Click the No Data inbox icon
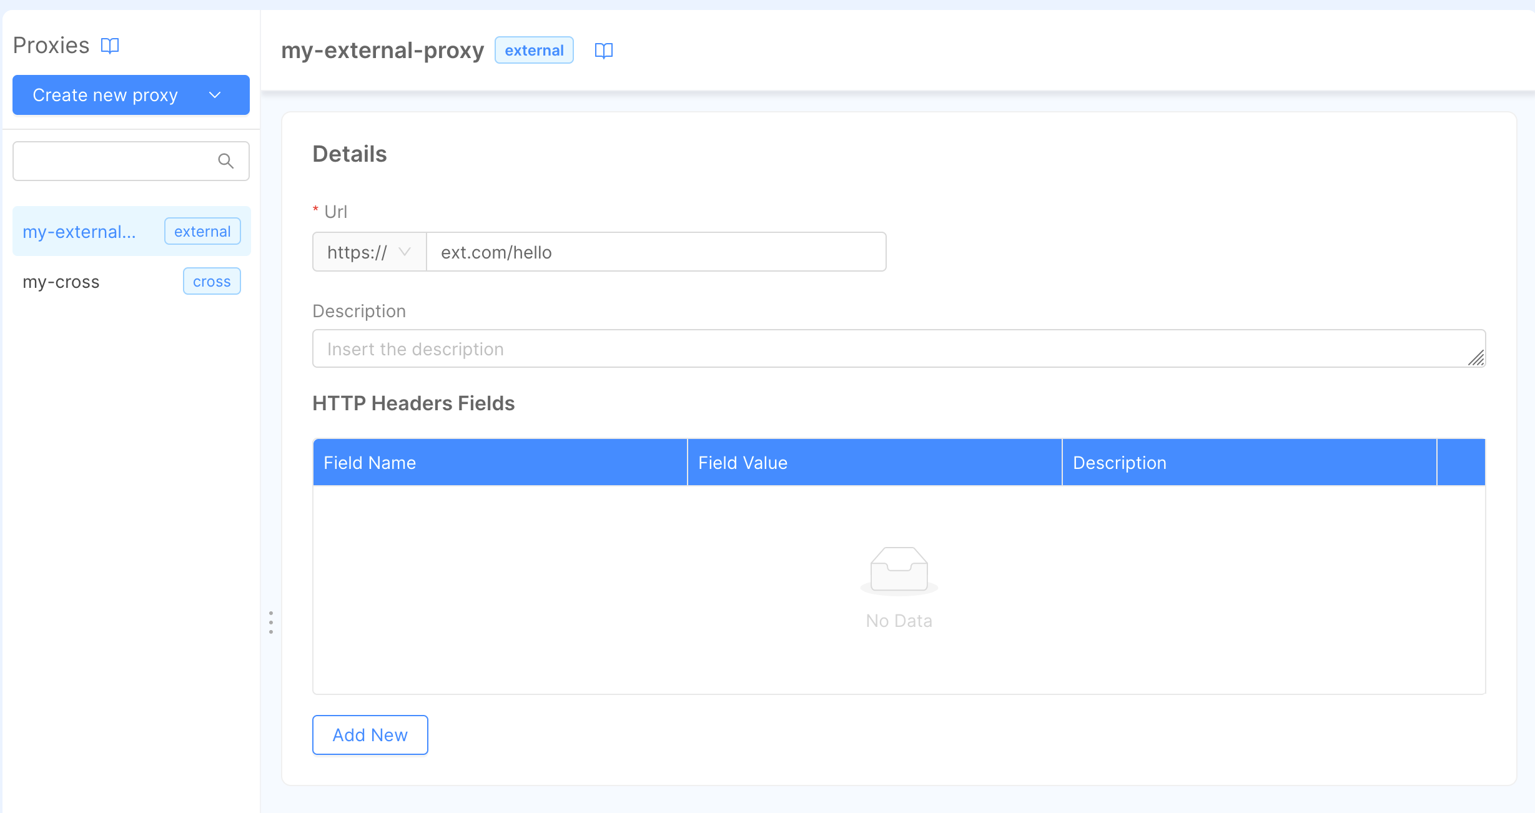The width and height of the screenshot is (1535, 813). pyautogui.click(x=899, y=569)
